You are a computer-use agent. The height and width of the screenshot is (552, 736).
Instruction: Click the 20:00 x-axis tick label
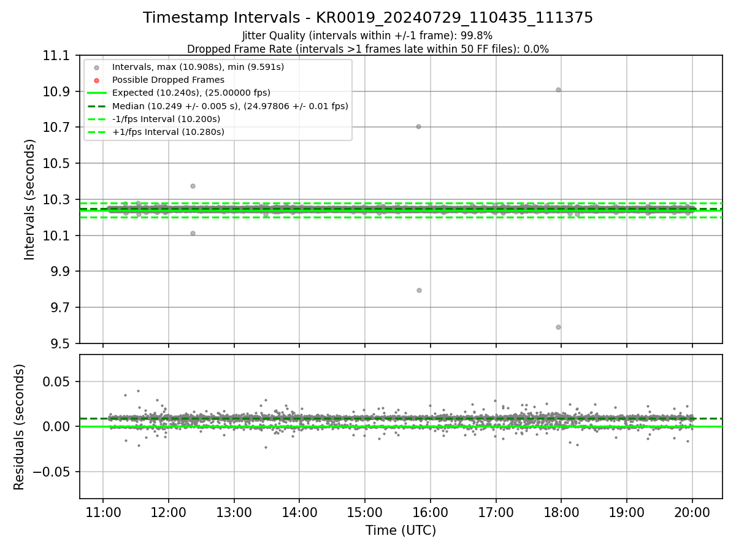[692, 513]
